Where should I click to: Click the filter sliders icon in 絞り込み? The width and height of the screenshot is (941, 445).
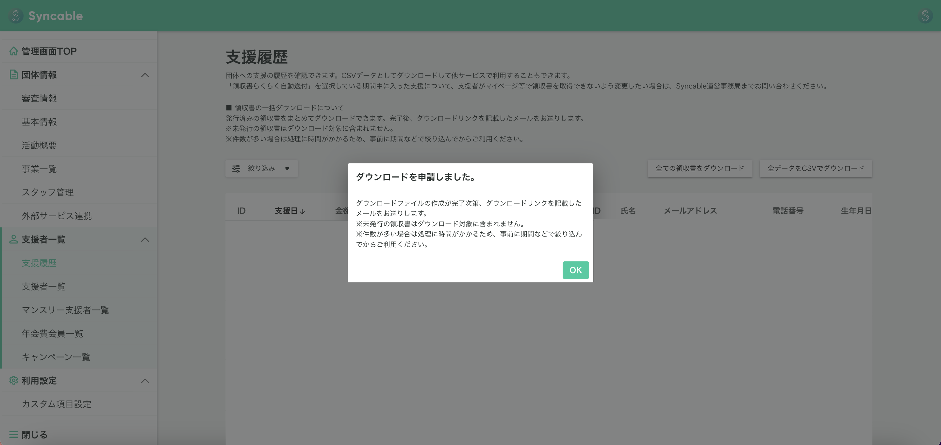(236, 169)
